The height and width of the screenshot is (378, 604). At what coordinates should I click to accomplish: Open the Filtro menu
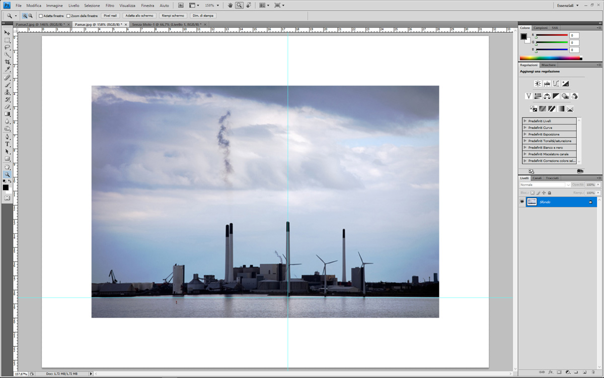point(110,6)
